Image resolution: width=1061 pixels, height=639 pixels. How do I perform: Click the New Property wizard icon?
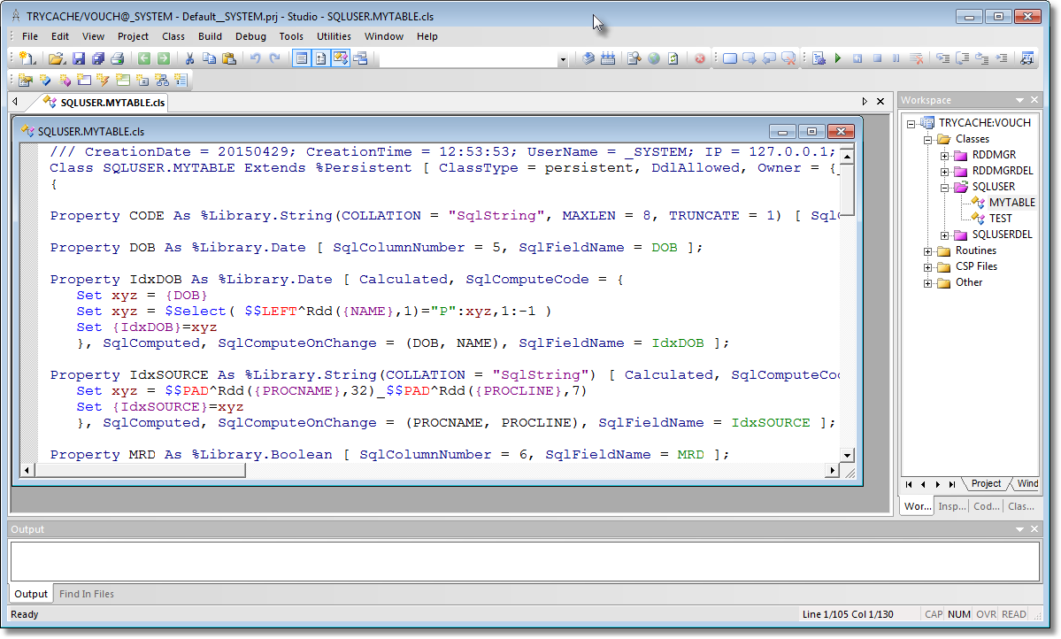[45, 81]
